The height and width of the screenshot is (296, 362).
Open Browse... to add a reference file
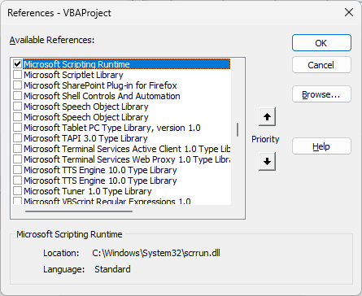pos(321,94)
